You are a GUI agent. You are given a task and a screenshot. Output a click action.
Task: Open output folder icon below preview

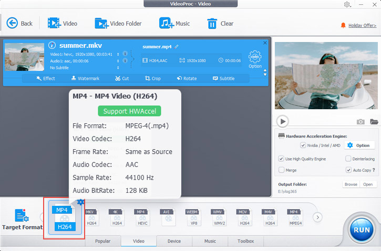tap(374, 121)
